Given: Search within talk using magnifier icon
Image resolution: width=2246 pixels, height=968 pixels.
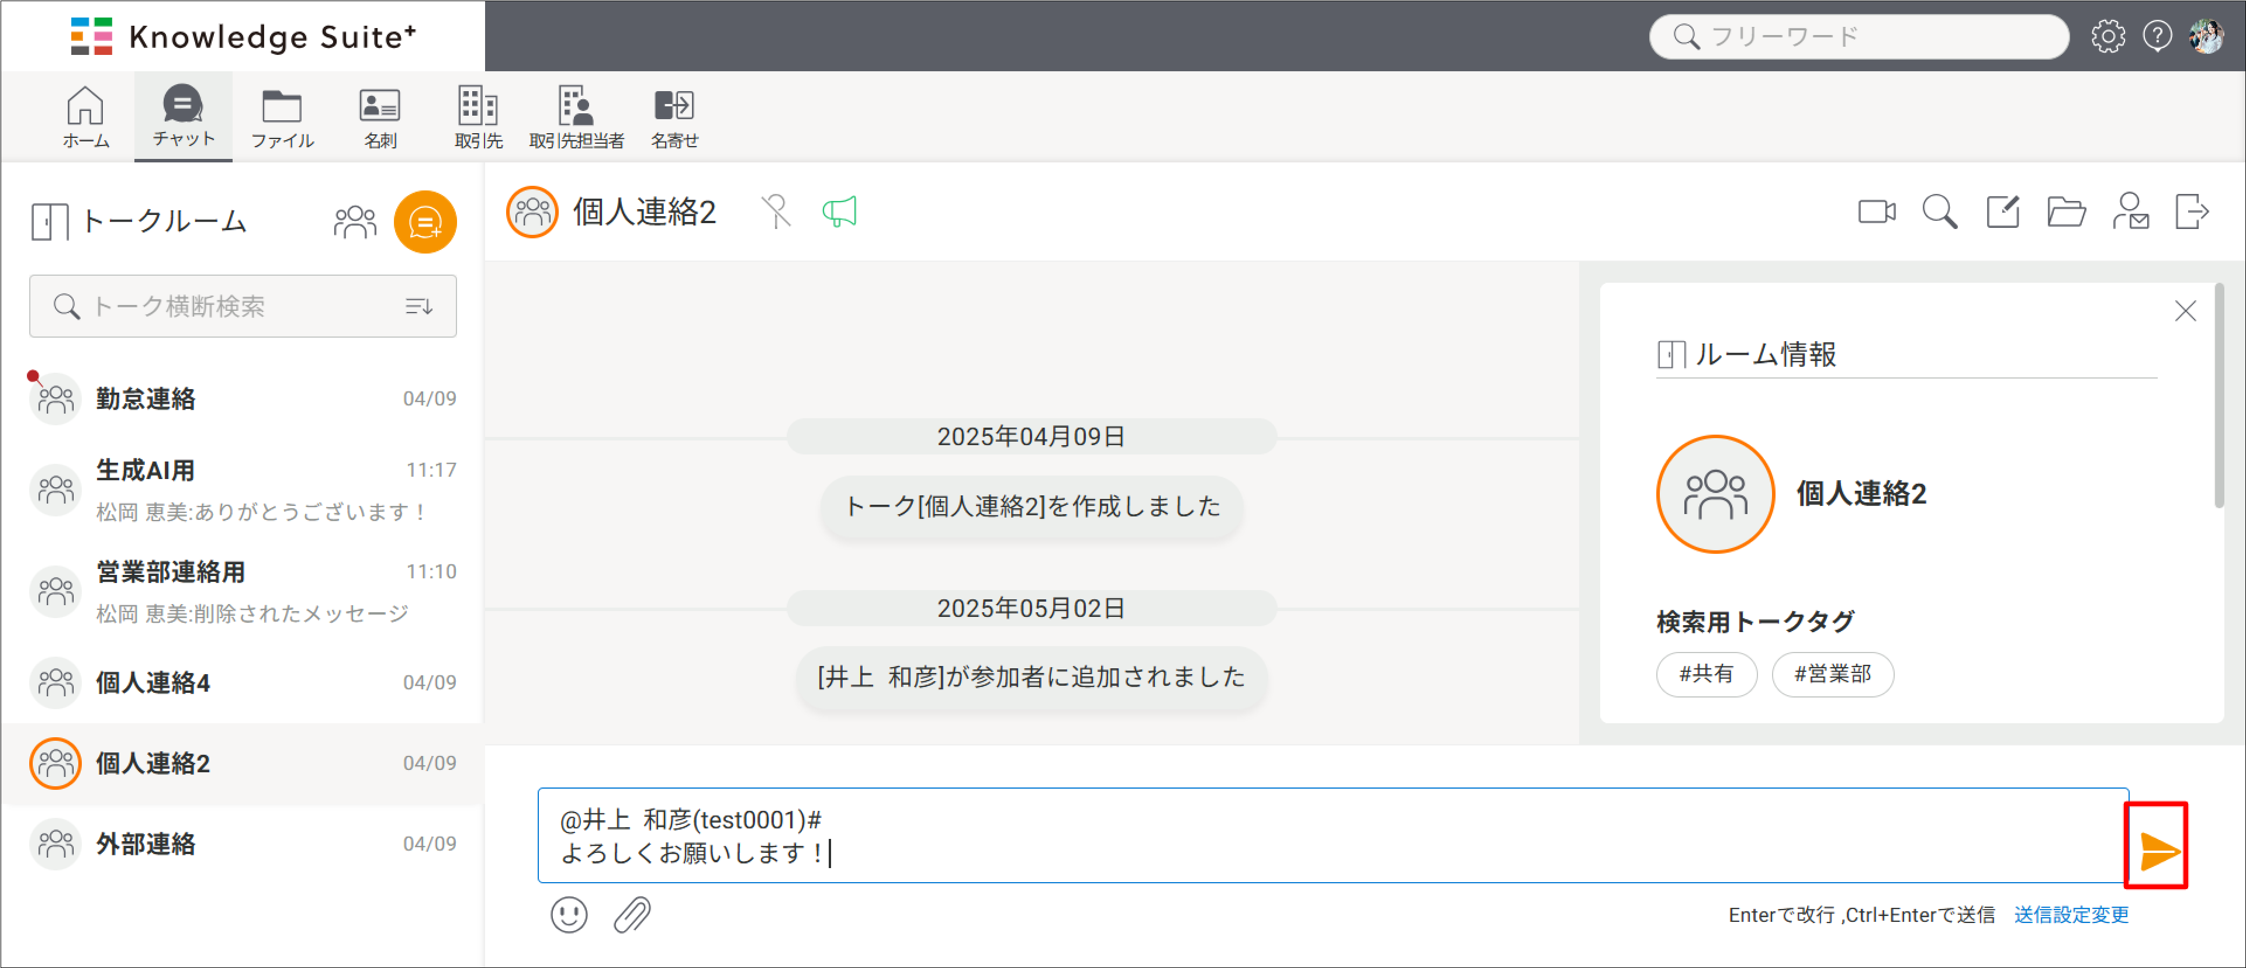Looking at the screenshot, I should coord(1939,211).
